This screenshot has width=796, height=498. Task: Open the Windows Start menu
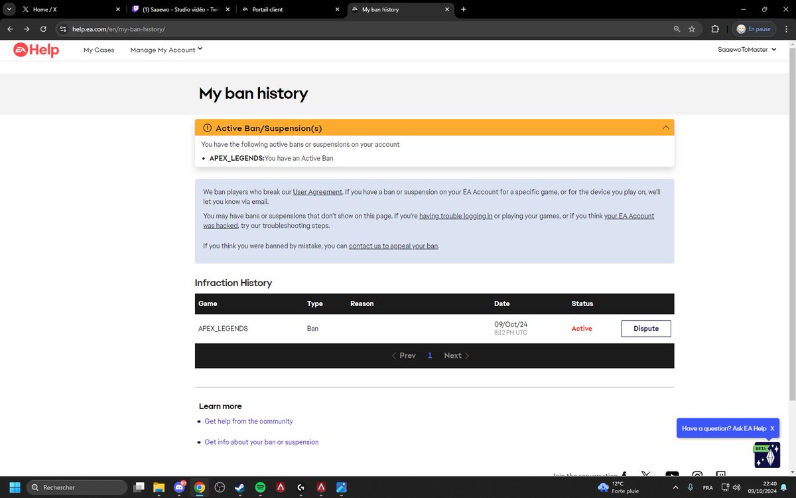(x=15, y=487)
